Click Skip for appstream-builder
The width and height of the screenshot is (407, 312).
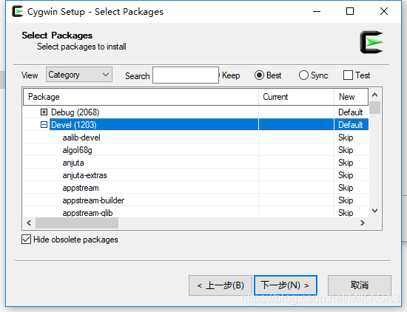point(346,200)
